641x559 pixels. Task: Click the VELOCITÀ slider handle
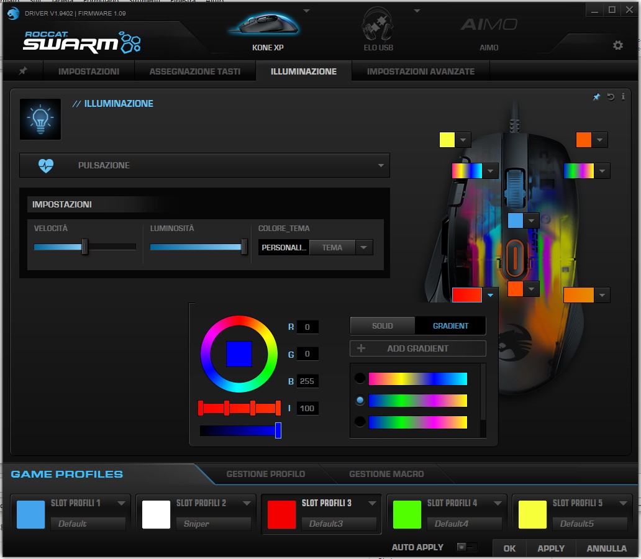pyautogui.click(x=84, y=247)
